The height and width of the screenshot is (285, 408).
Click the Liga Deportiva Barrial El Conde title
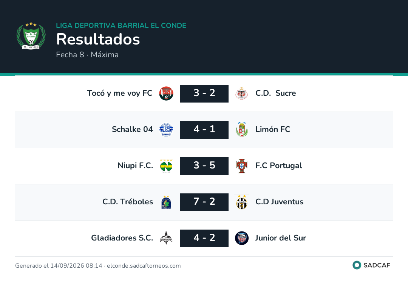121,25
